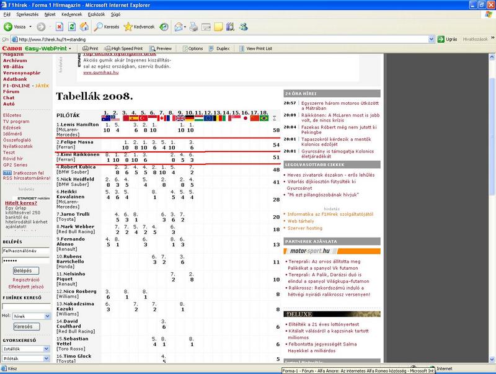Click the password input field
This screenshot has width=496, height=374.
click(26, 260)
